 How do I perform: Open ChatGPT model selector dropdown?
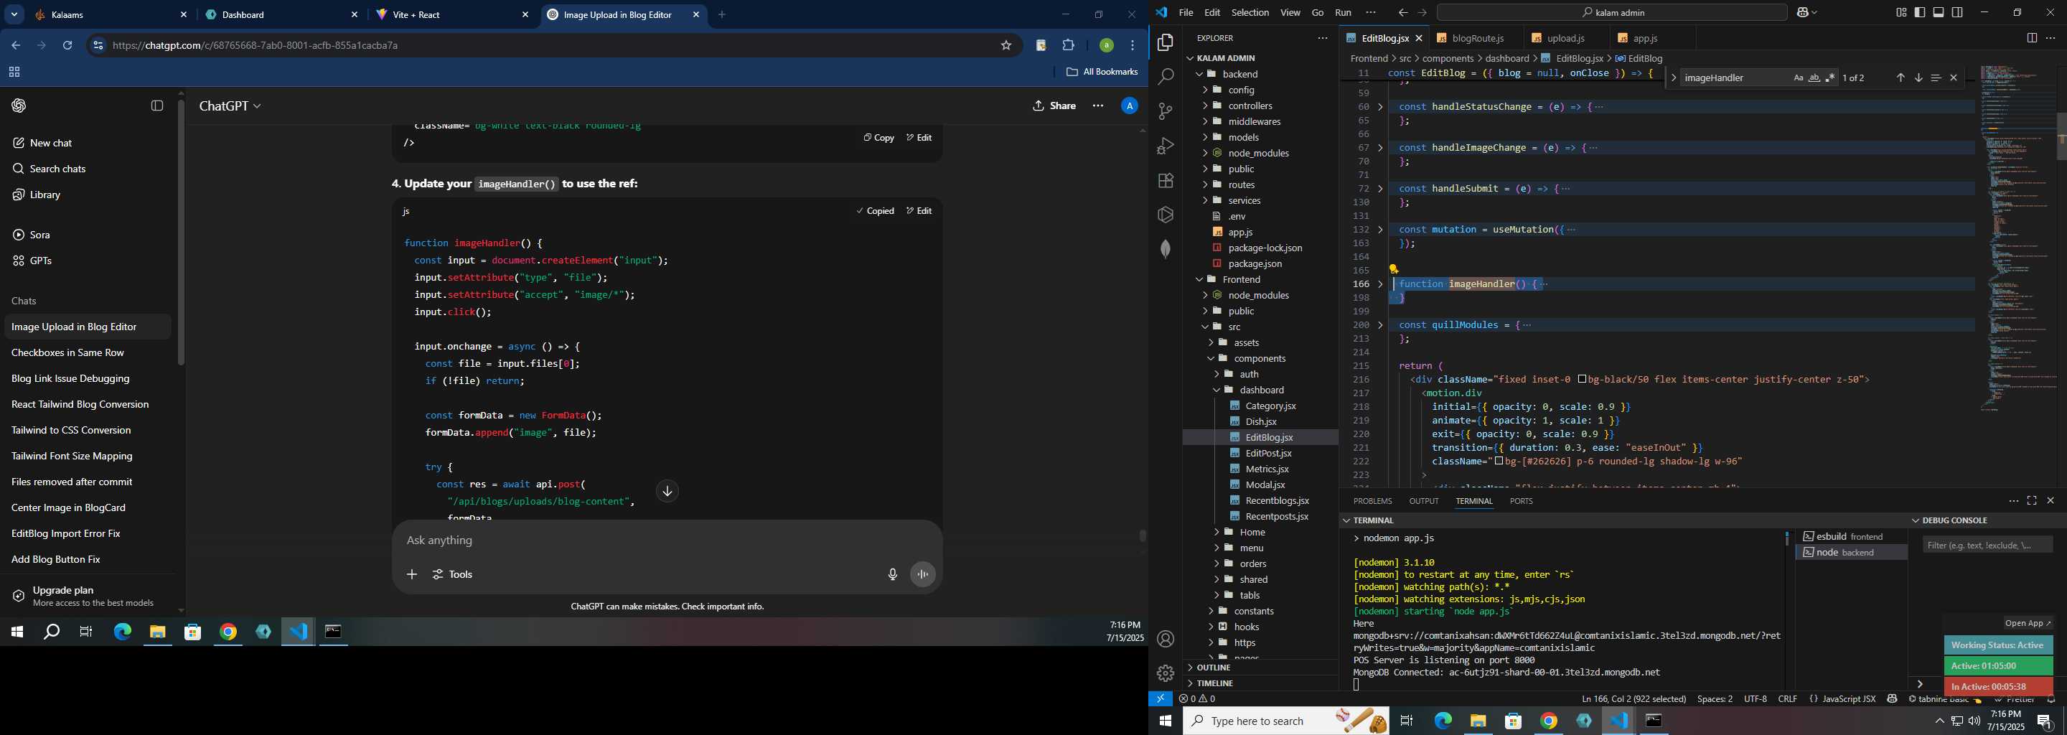coord(230,106)
